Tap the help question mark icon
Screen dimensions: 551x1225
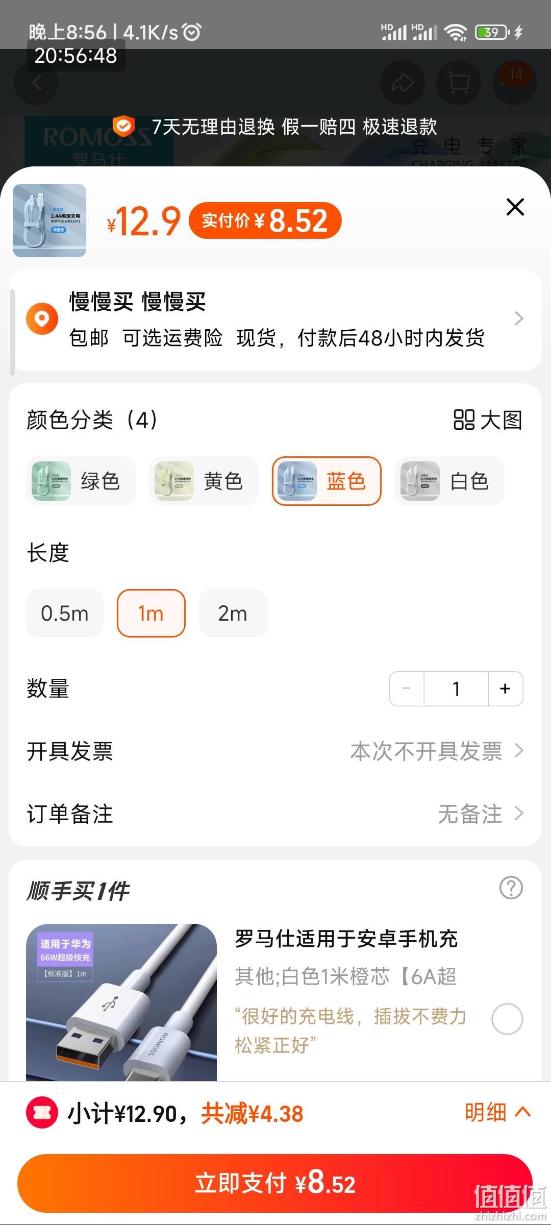(x=511, y=888)
